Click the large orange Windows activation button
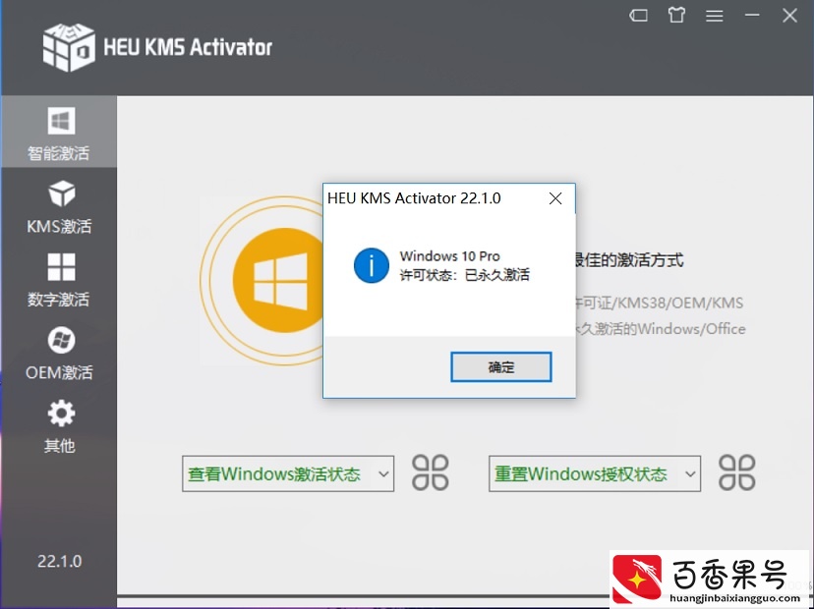 (277, 281)
